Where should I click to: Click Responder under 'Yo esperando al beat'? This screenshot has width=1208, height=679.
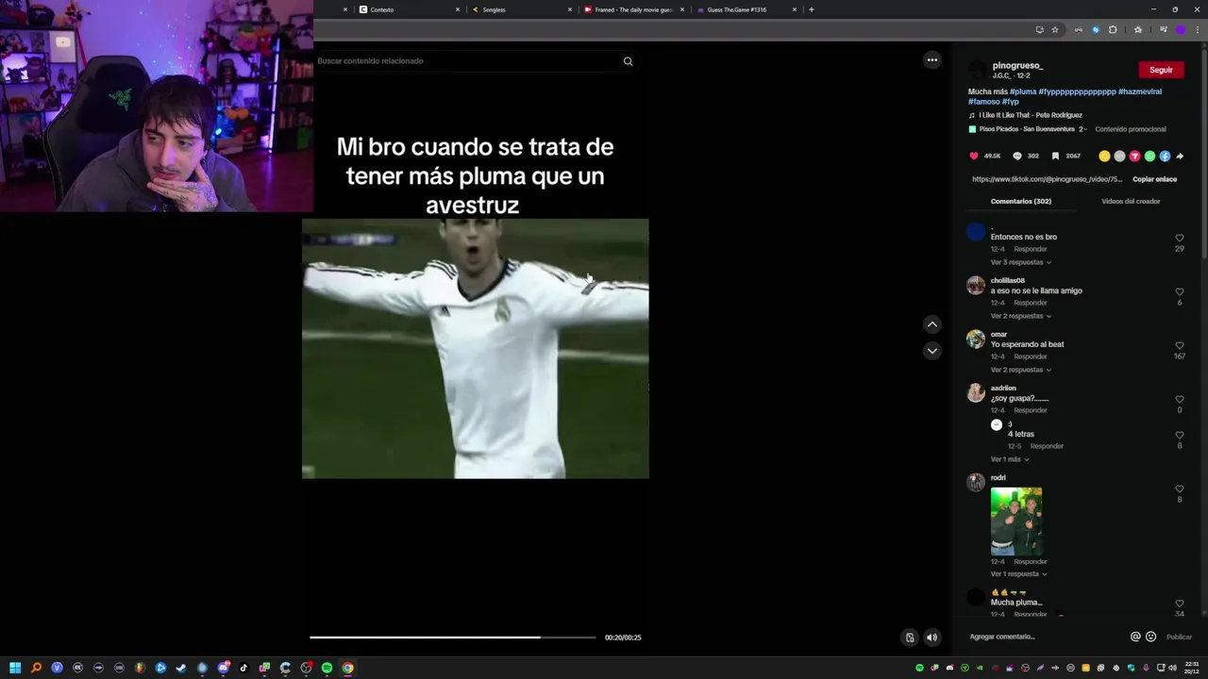(1031, 356)
